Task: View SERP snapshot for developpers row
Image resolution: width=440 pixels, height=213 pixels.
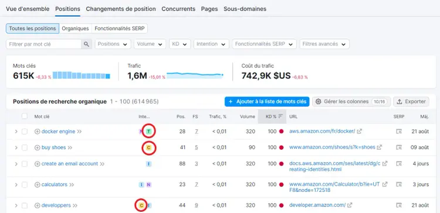Action: click(x=399, y=205)
